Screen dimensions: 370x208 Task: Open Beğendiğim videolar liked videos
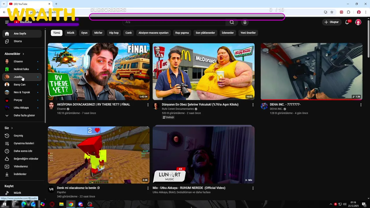click(x=22, y=159)
